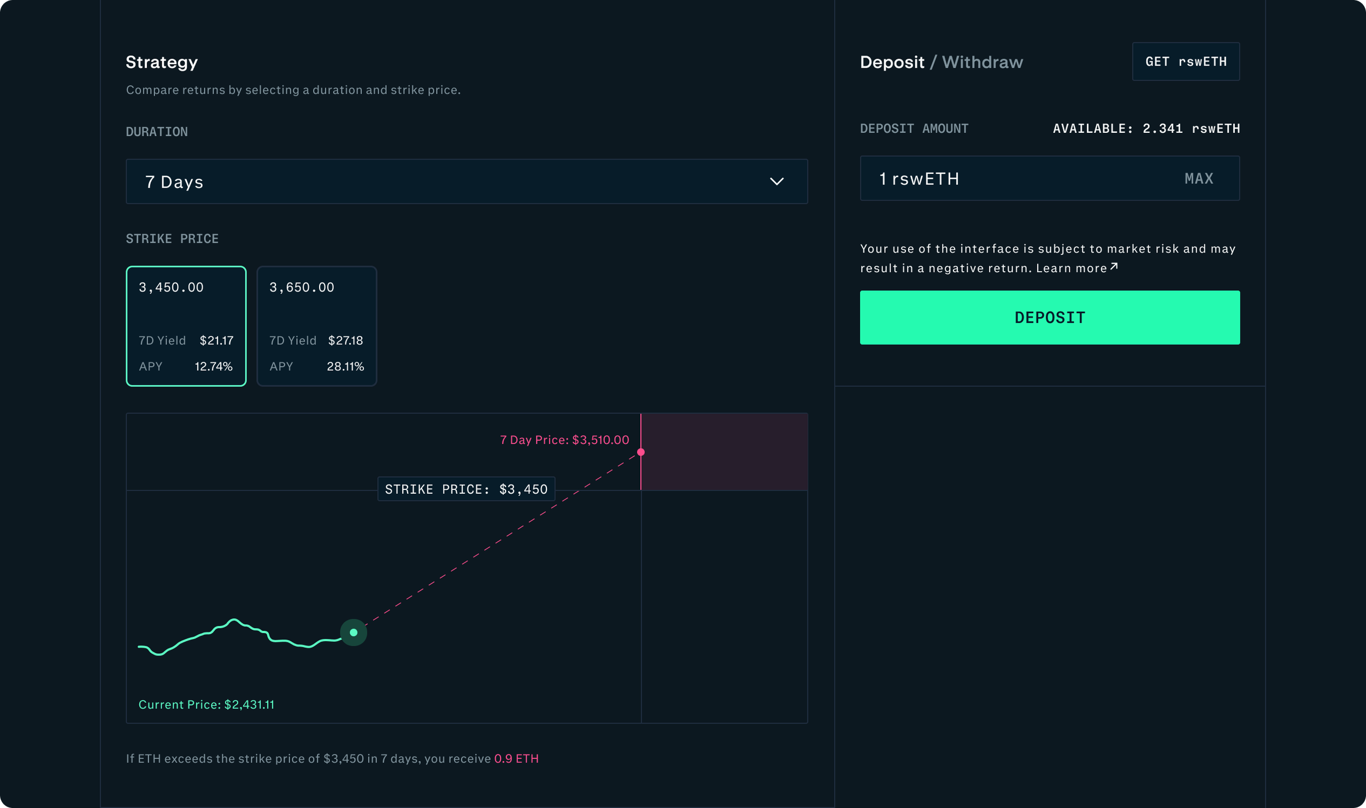
Task: Select the $3,450.00 strike price card
Action: (186, 326)
